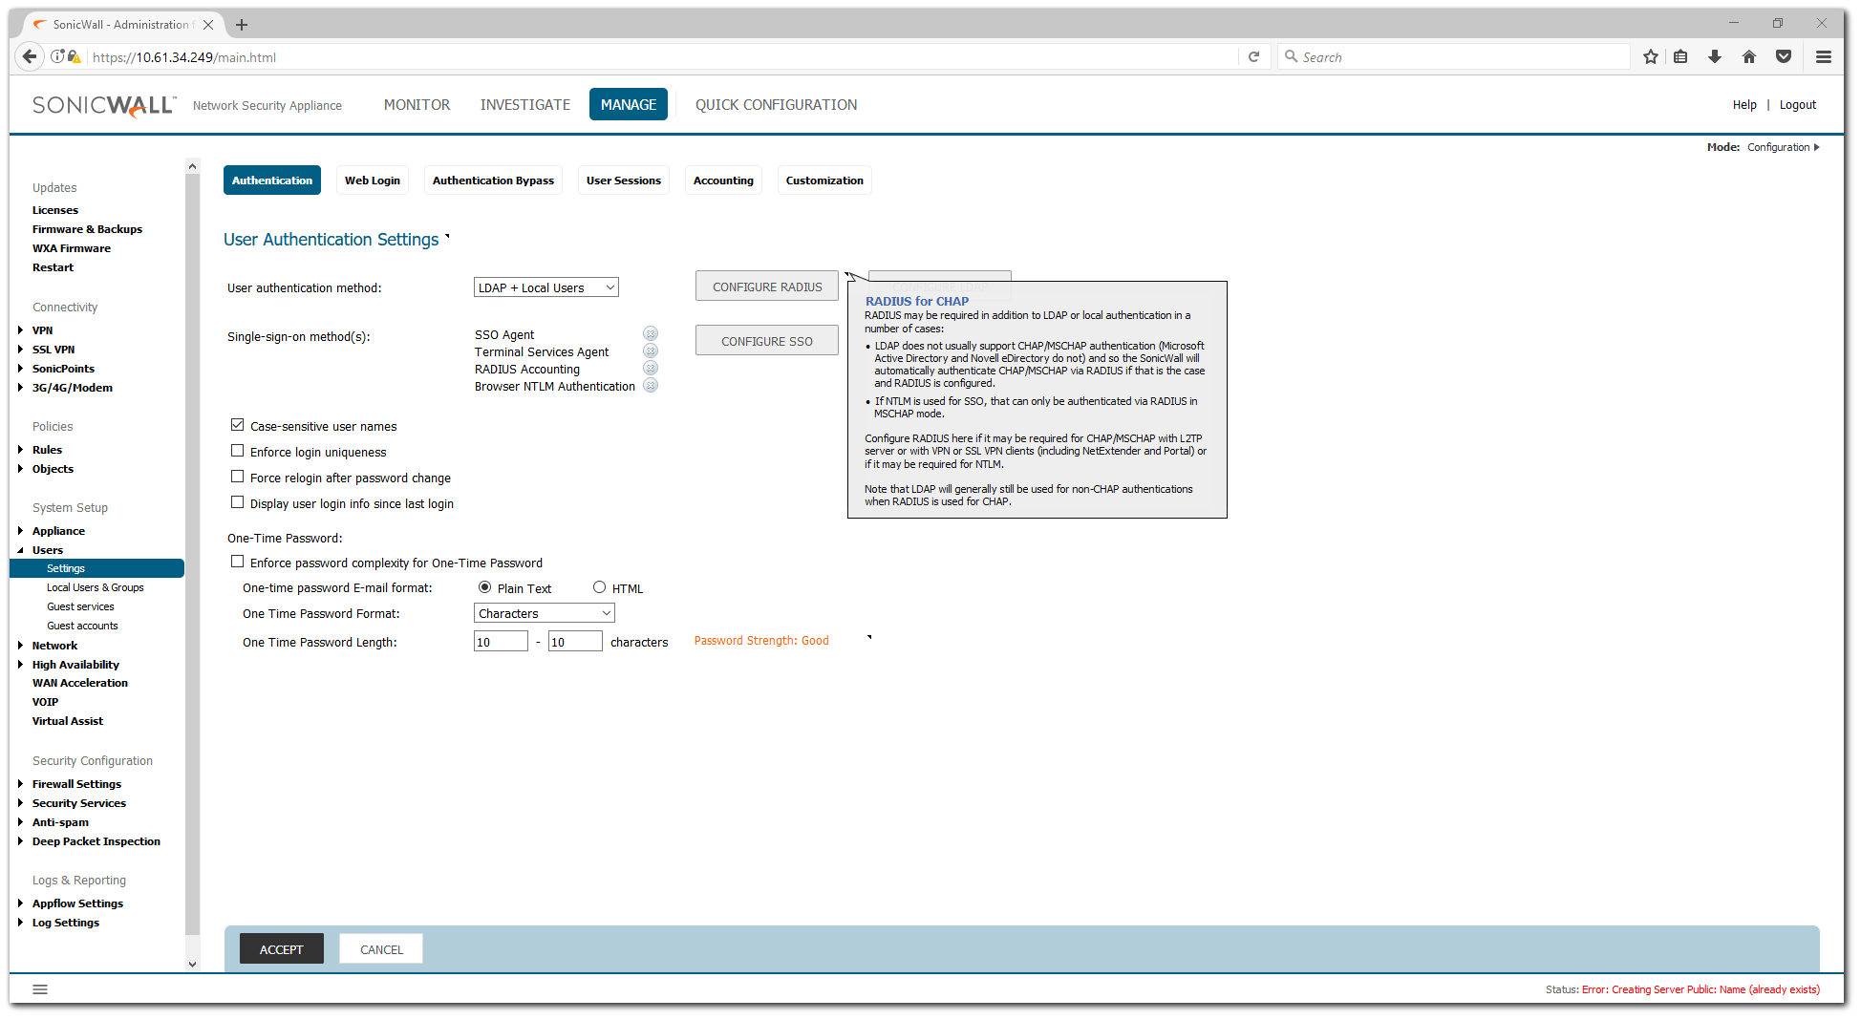Open the browser hamburger menu

click(x=1824, y=57)
